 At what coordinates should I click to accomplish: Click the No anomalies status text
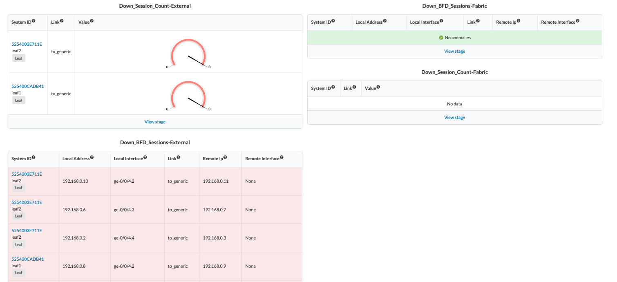click(458, 38)
